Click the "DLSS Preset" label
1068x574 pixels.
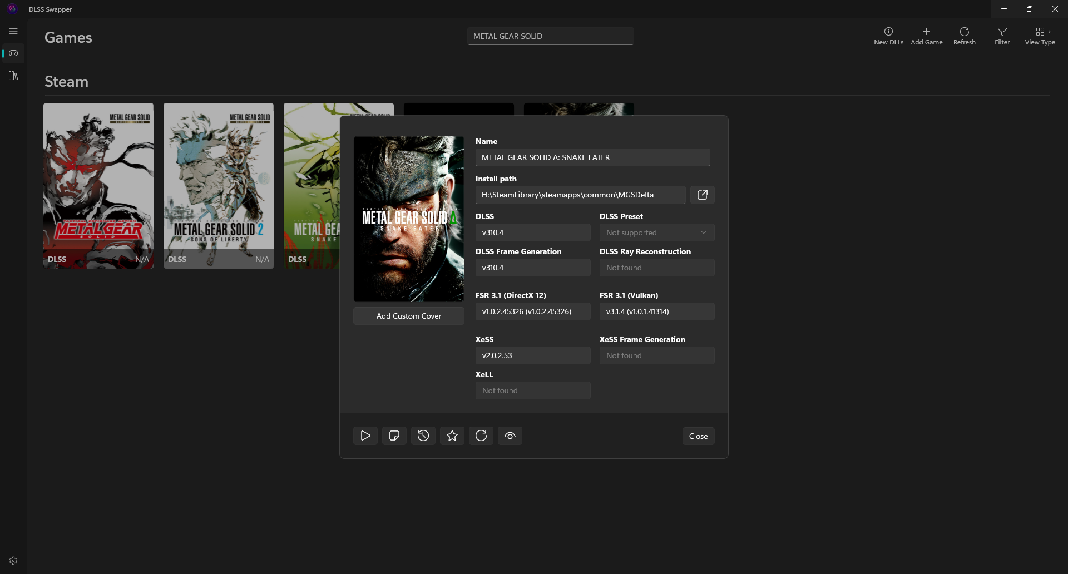click(621, 216)
